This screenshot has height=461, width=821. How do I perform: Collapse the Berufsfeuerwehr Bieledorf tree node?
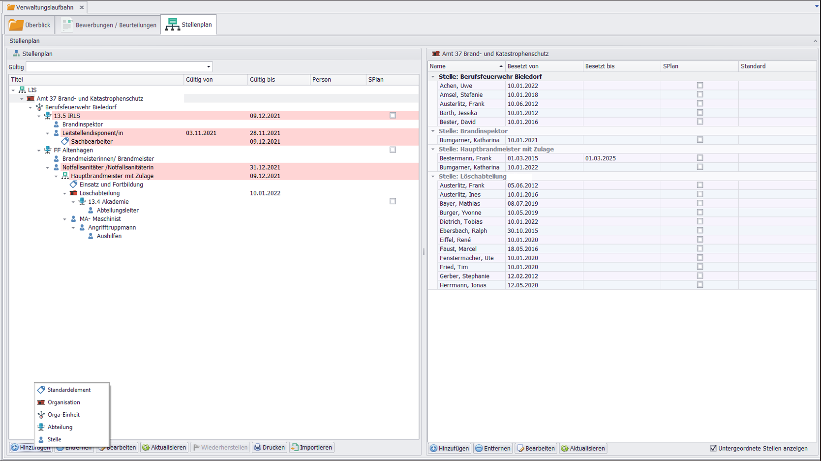[30, 107]
